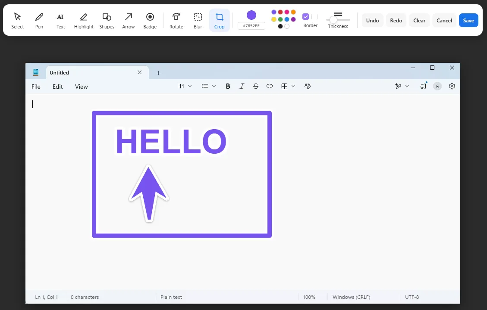Click Ln 1, Col 1 in status bar
Image resolution: width=487 pixels, height=310 pixels.
(46, 297)
